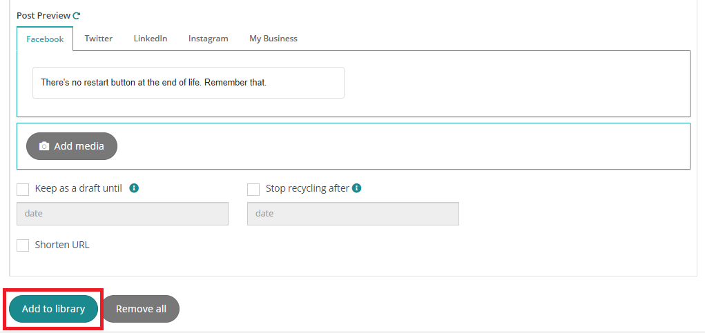Click the Add media button label
Screen dimensions: 705x333
coord(79,146)
